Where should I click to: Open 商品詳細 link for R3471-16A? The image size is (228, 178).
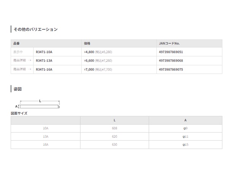click(19, 69)
